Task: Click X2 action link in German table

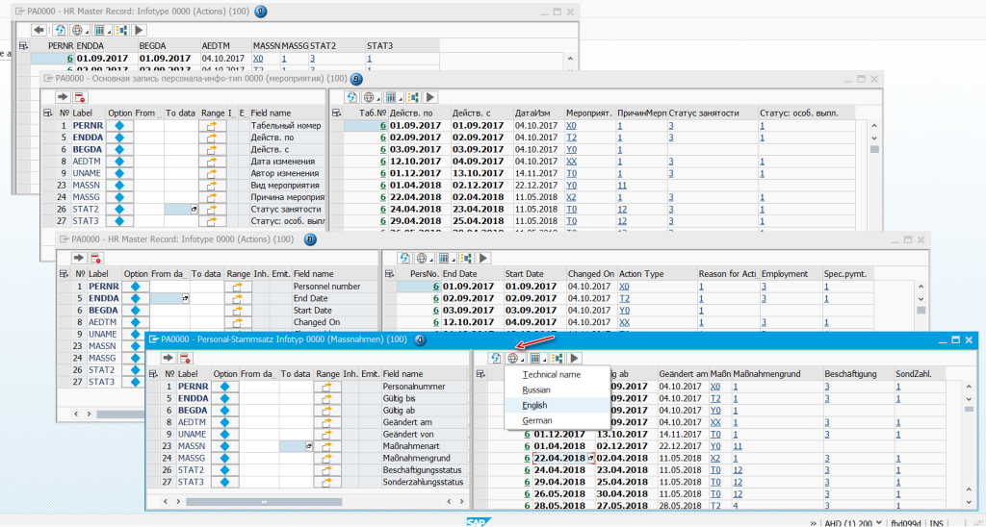Action: (715, 458)
